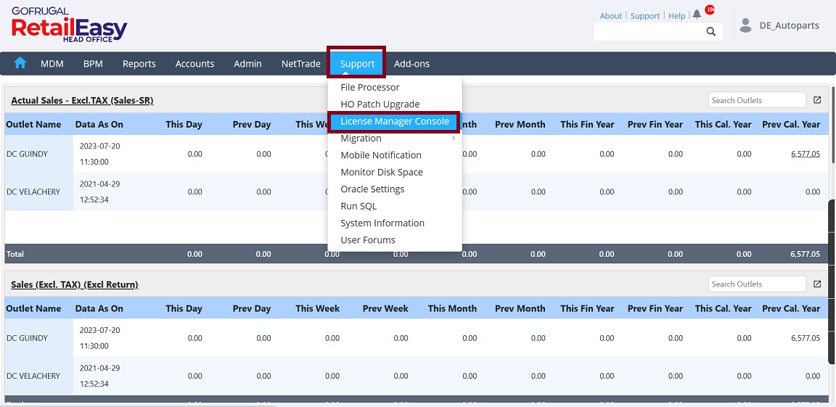Image resolution: width=836 pixels, height=407 pixels.
Task: Click the magnifier search icon in header
Action: tap(711, 31)
